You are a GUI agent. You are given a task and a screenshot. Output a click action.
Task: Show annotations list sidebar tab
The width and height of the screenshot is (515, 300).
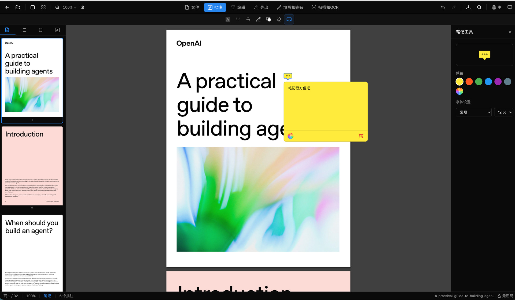pyautogui.click(x=57, y=30)
